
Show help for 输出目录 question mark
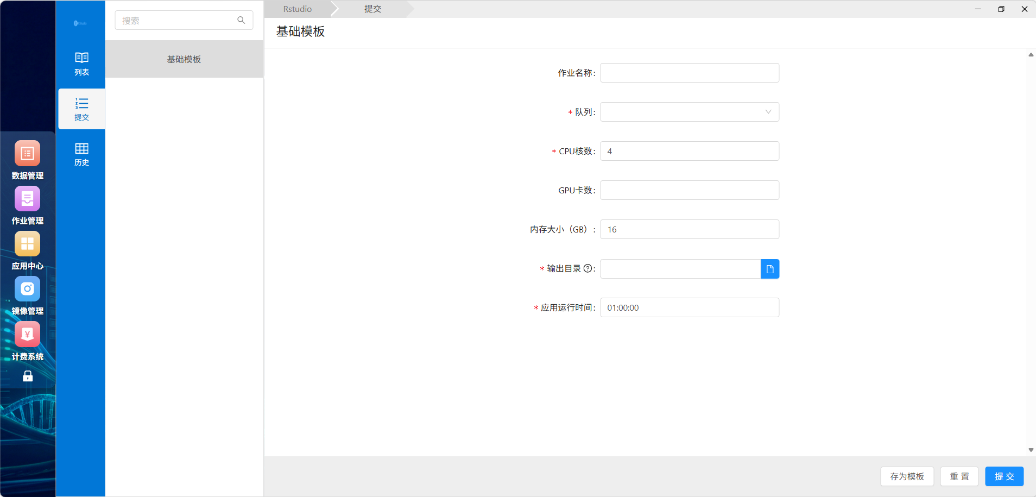click(588, 268)
